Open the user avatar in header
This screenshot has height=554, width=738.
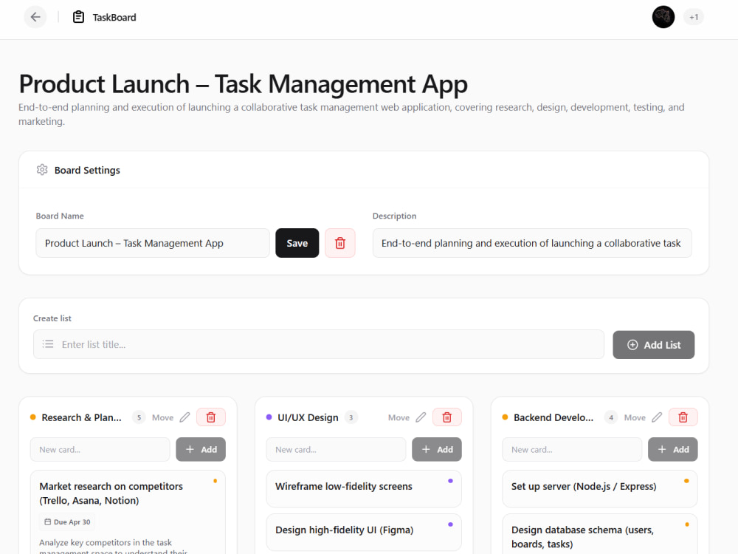point(663,18)
